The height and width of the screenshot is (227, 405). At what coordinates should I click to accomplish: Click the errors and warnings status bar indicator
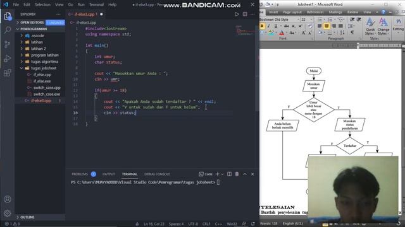pos(12,224)
